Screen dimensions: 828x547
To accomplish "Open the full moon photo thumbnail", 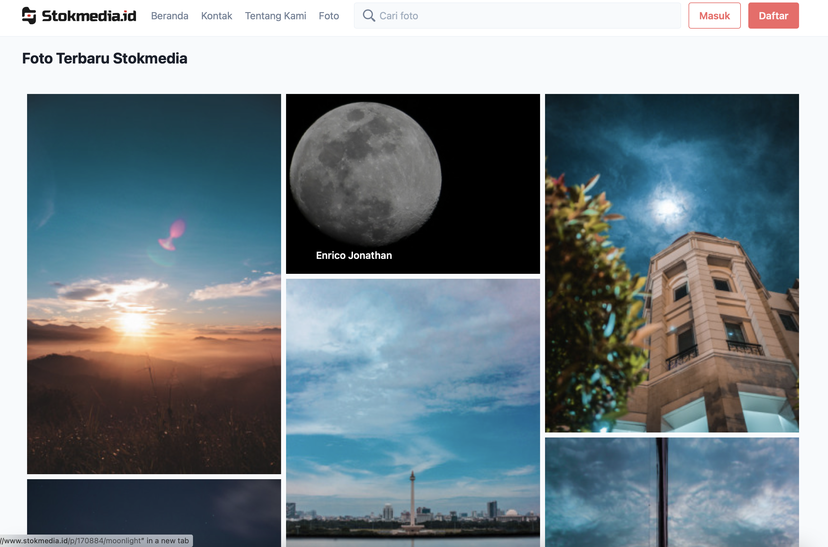I will tap(413, 184).
